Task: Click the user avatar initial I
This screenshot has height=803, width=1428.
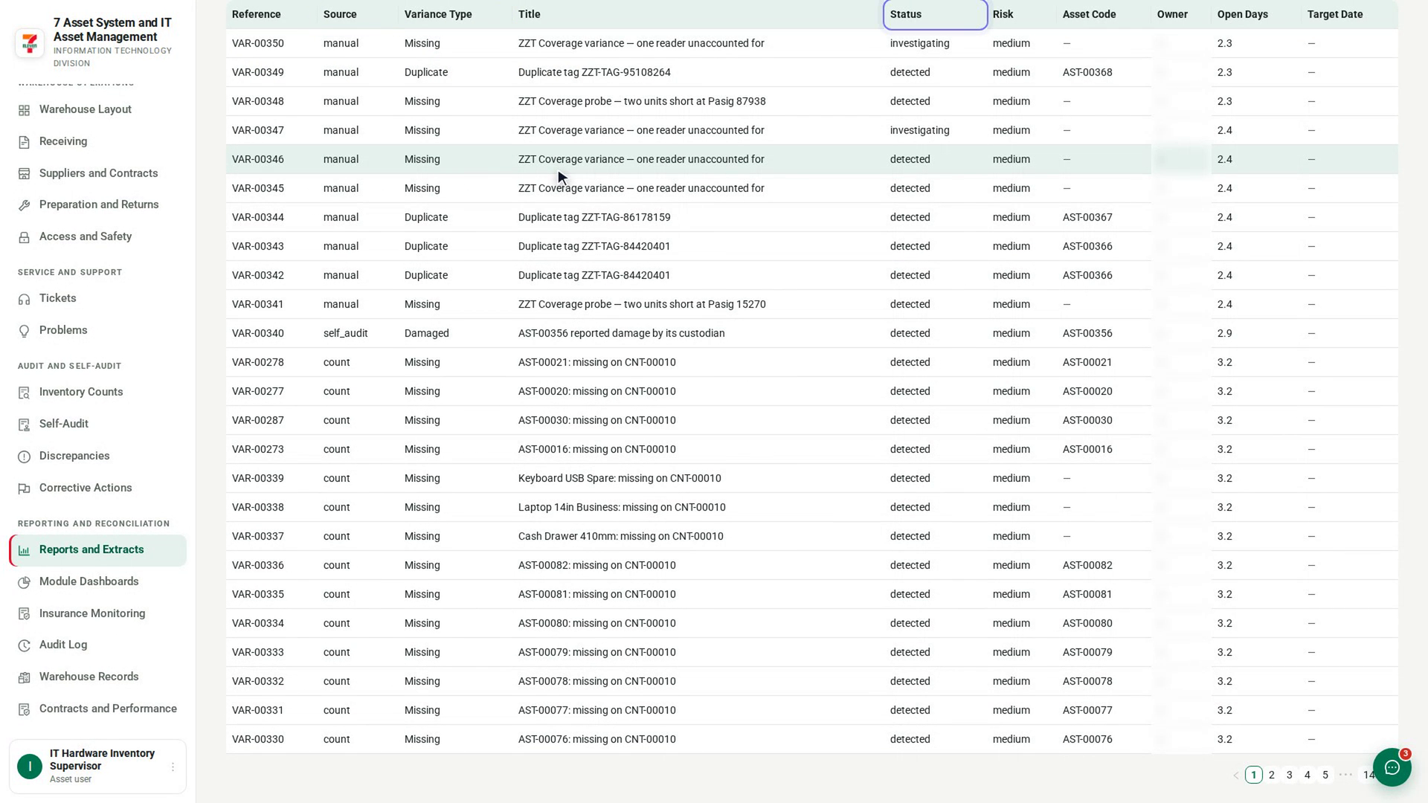Action: coord(30,767)
